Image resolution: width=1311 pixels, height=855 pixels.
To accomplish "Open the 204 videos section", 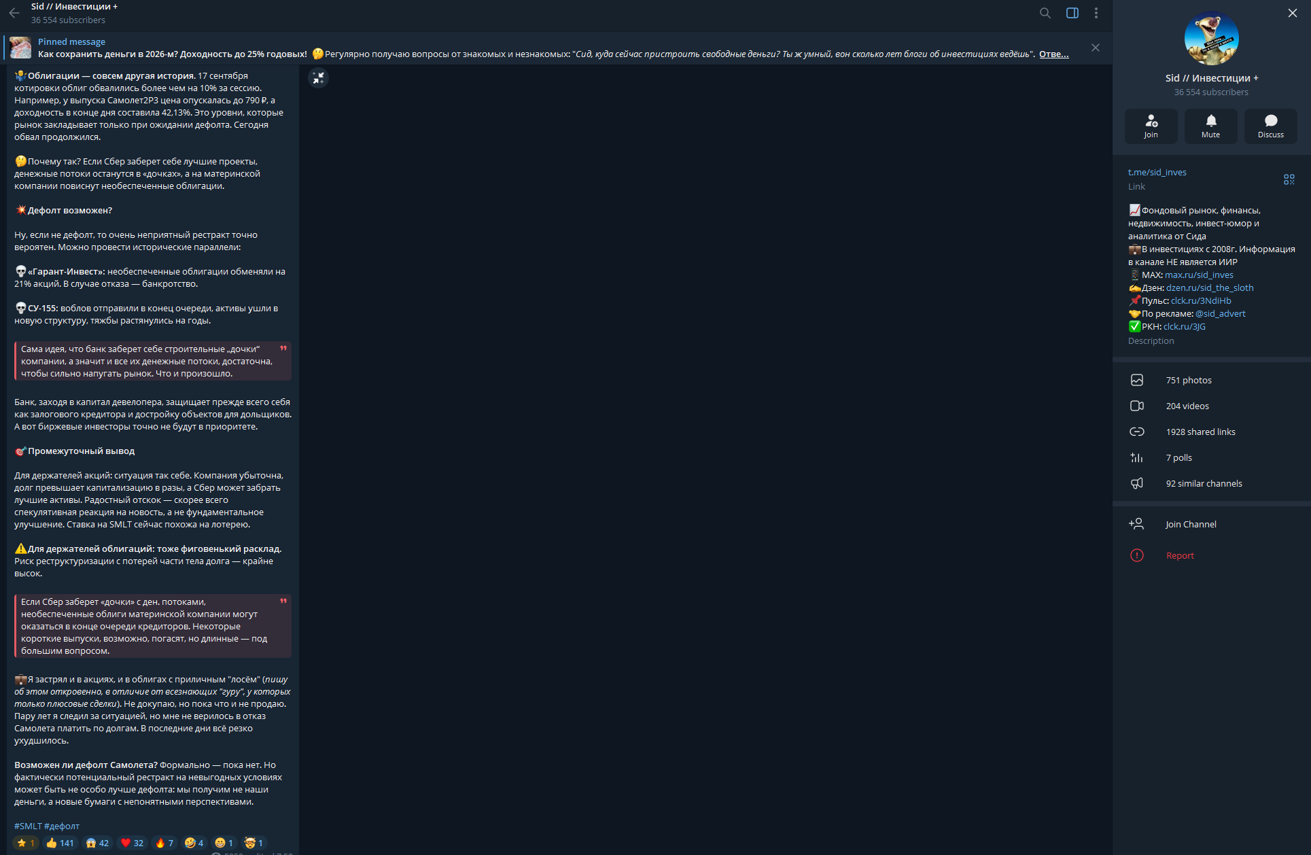I will pyautogui.click(x=1212, y=406).
